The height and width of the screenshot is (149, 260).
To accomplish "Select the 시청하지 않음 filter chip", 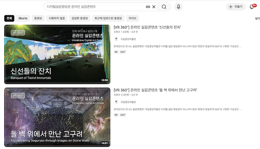I will point(57,18).
